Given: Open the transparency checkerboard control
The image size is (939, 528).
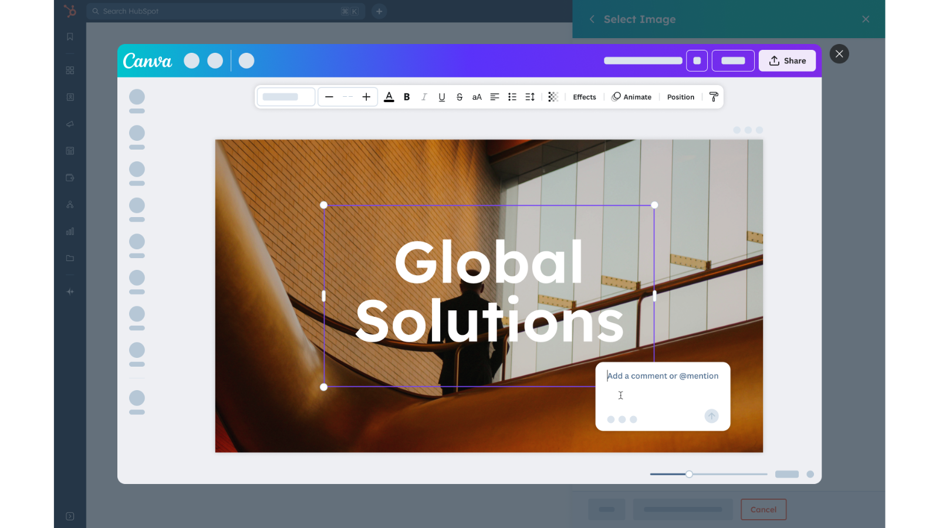Looking at the screenshot, I should click(553, 97).
